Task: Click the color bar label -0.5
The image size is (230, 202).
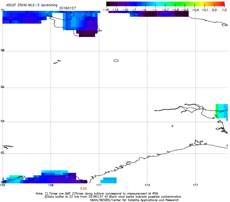Action: click(185, 10)
